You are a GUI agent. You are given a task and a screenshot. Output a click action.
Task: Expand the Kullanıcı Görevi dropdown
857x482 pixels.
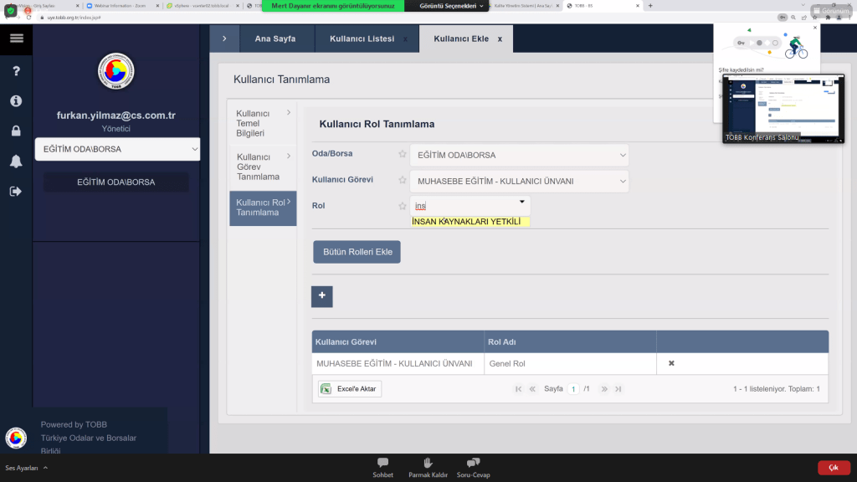[x=519, y=181]
